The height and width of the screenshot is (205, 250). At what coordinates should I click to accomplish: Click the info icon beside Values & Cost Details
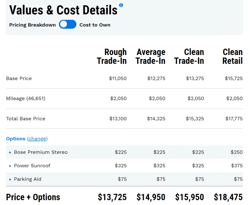[x=121, y=5]
